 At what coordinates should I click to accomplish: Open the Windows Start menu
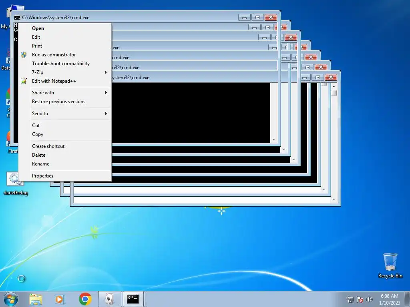point(11,299)
